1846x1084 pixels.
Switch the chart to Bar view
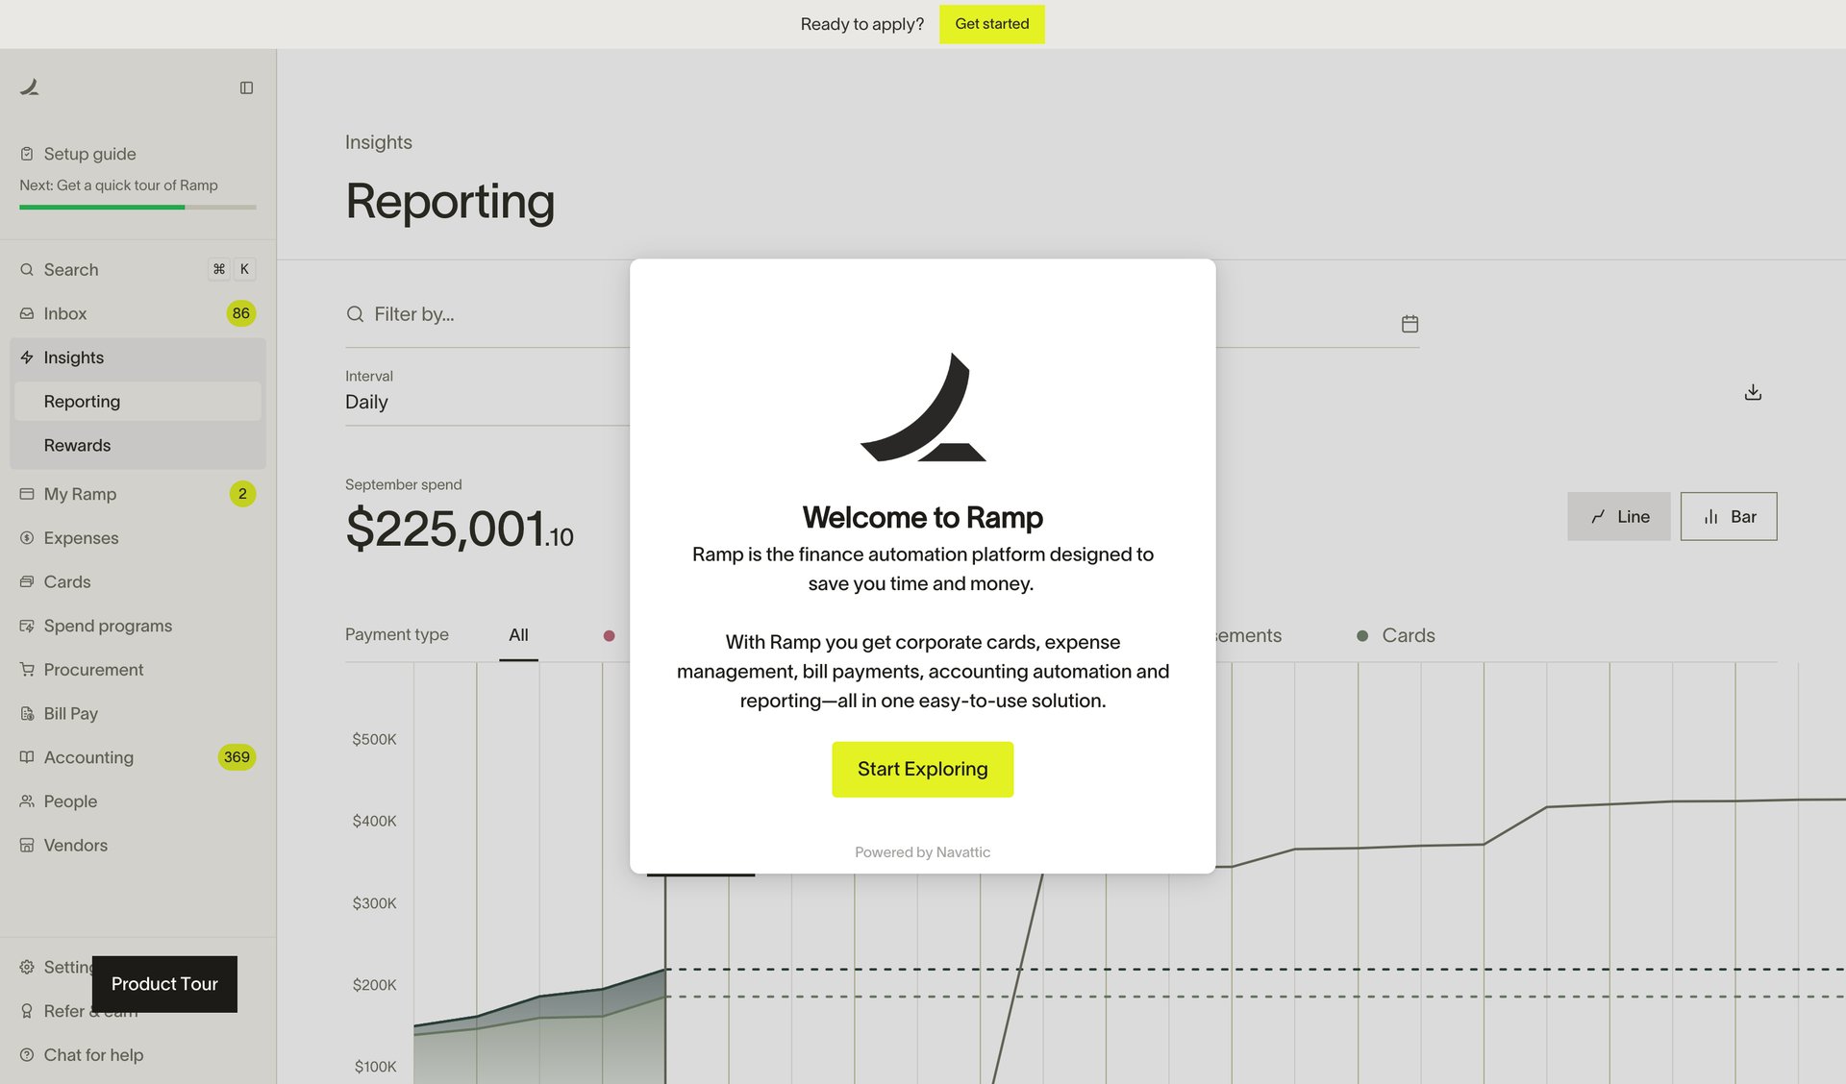coord(1728,516)
